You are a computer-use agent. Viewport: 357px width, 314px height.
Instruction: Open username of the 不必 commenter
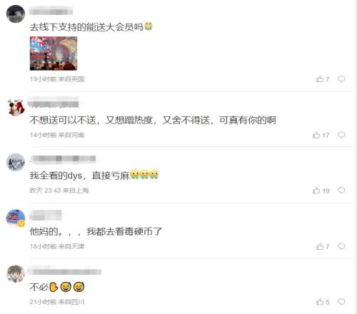tap(64, 272)
